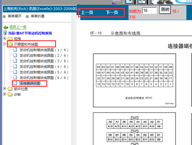Click document icon of 线路图 (3/6)

[15, 61]
